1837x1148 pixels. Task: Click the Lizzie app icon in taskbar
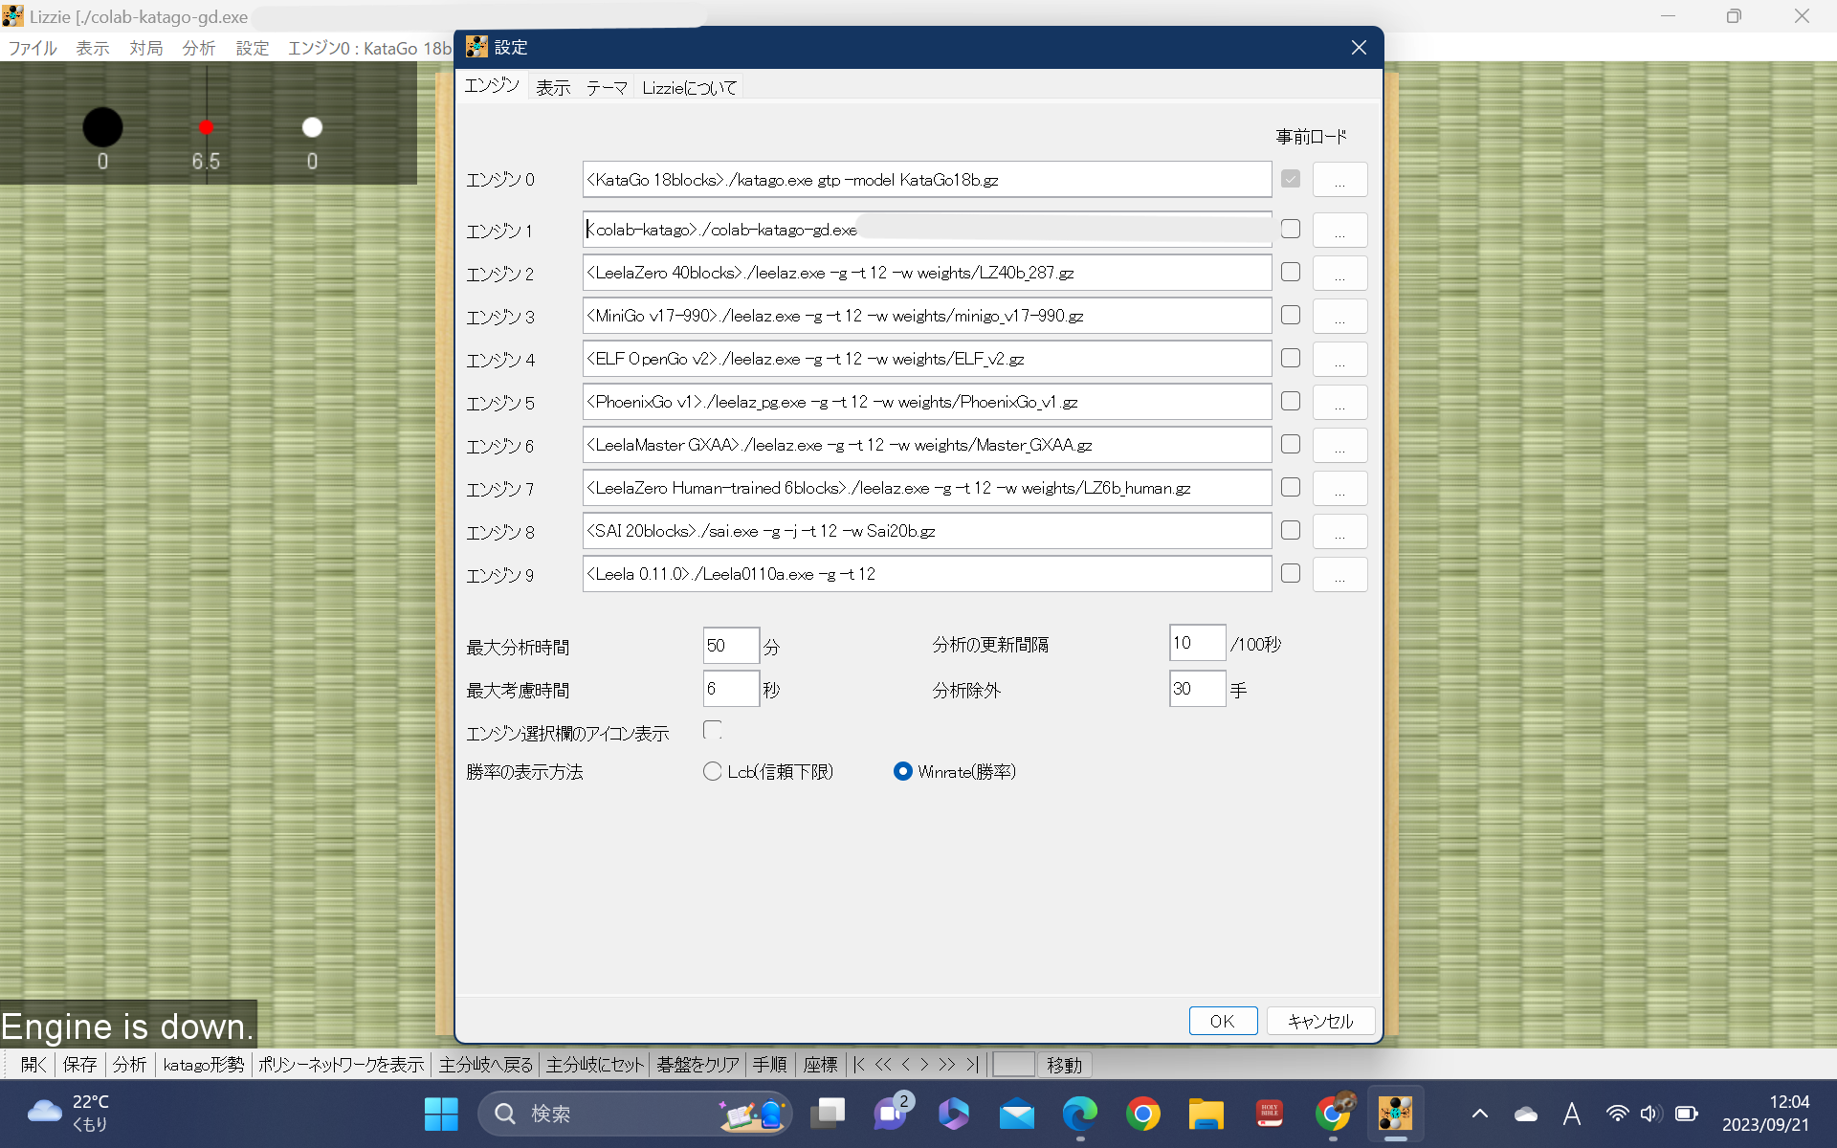pos(1396,1114)
